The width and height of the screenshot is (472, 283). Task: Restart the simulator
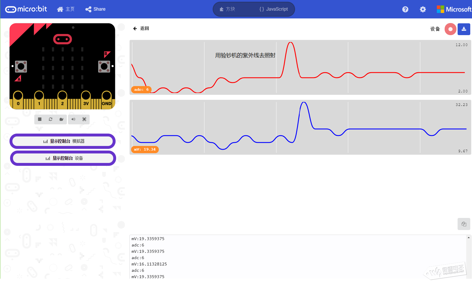click(x=50, y=119)
